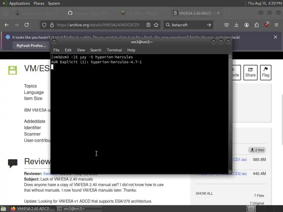The height and width of the screenshot is (212, 283).
Task: Open the tracking protection shield icon
Action: click(x=44, y=25)
